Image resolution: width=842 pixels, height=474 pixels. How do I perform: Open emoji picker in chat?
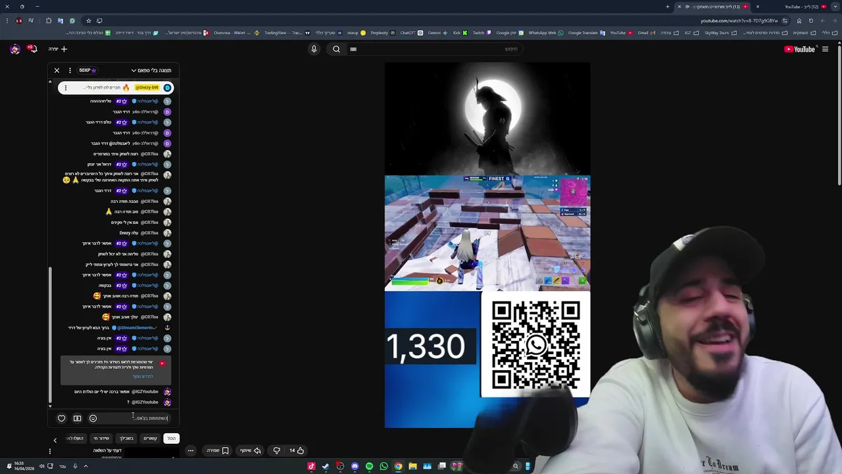pos(93,418)
